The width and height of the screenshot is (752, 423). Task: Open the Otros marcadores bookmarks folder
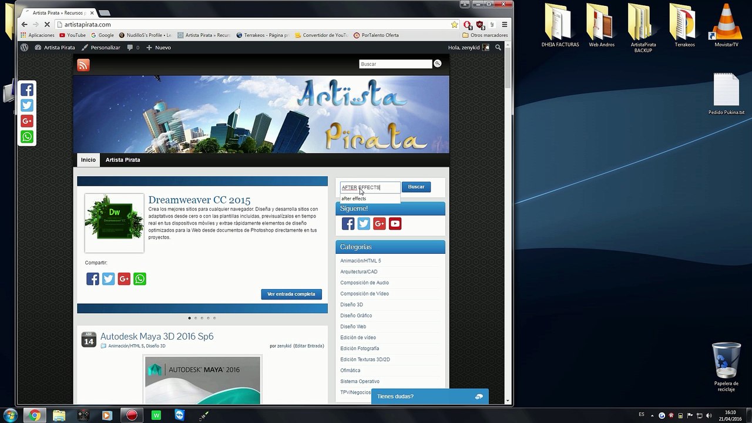point(485,35)
